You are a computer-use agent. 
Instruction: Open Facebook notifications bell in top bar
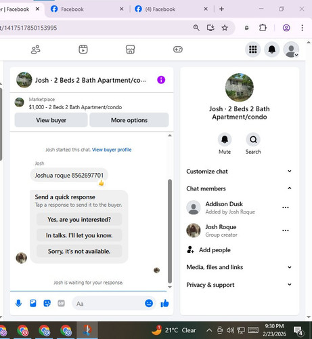point(271,49)
